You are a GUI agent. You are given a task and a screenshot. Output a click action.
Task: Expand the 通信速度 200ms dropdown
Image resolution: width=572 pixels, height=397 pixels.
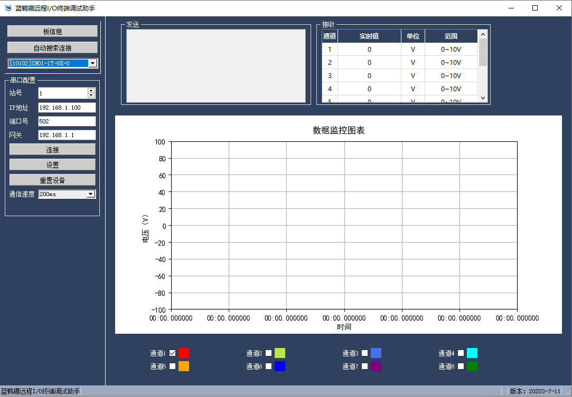point(91,194)
